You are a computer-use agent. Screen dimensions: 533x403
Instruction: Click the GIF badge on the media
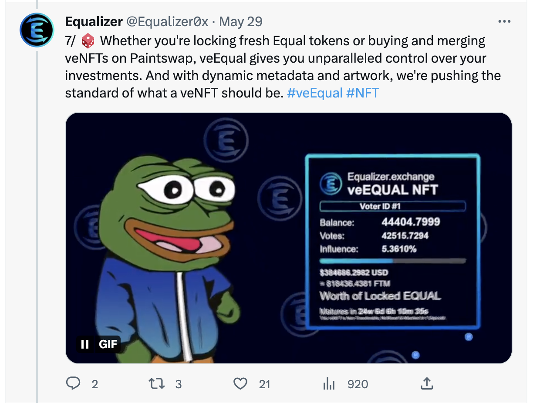[108, 344]
